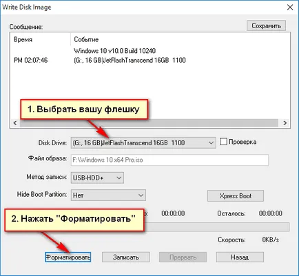Click the message log's horizontal scrollbar track

149,123
